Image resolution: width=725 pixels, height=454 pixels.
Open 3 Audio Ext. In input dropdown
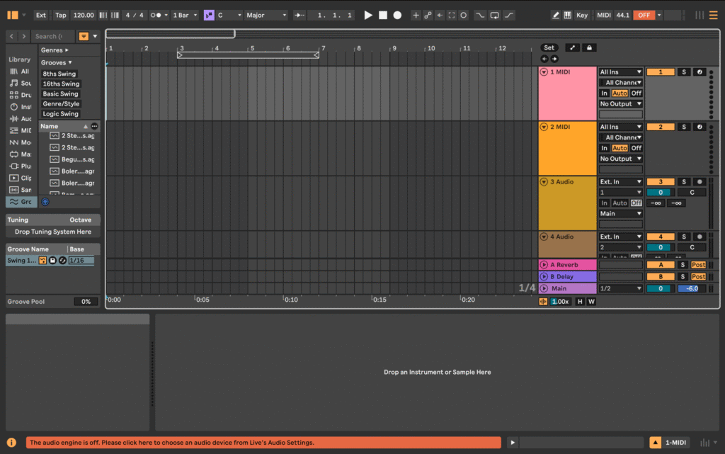(x=620, y=182)
